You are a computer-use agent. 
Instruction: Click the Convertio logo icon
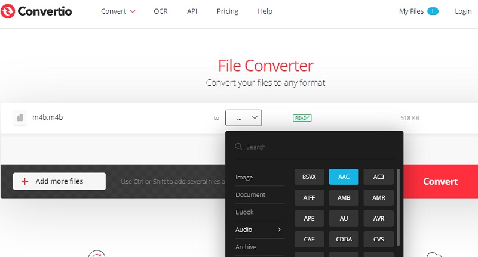point(8,11)
